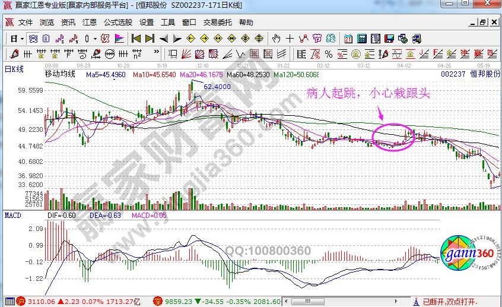Click the black right triangle arrow
This screenshot has height=307, width=502.
click(x=177, y=39)
